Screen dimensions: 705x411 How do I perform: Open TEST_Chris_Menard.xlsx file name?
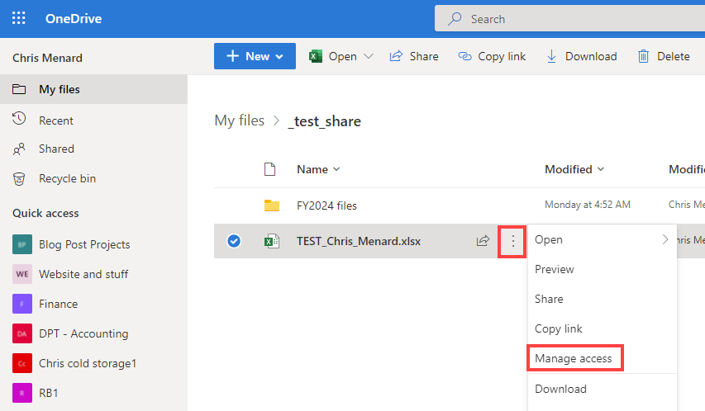pyautogui.click(x=359, y=241)
